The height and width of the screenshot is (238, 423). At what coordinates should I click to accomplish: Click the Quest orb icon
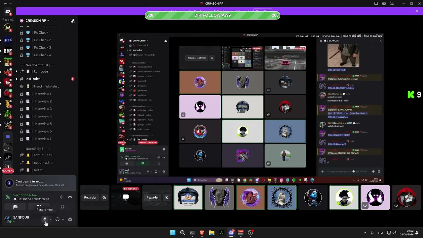click(x=9, y=183)
